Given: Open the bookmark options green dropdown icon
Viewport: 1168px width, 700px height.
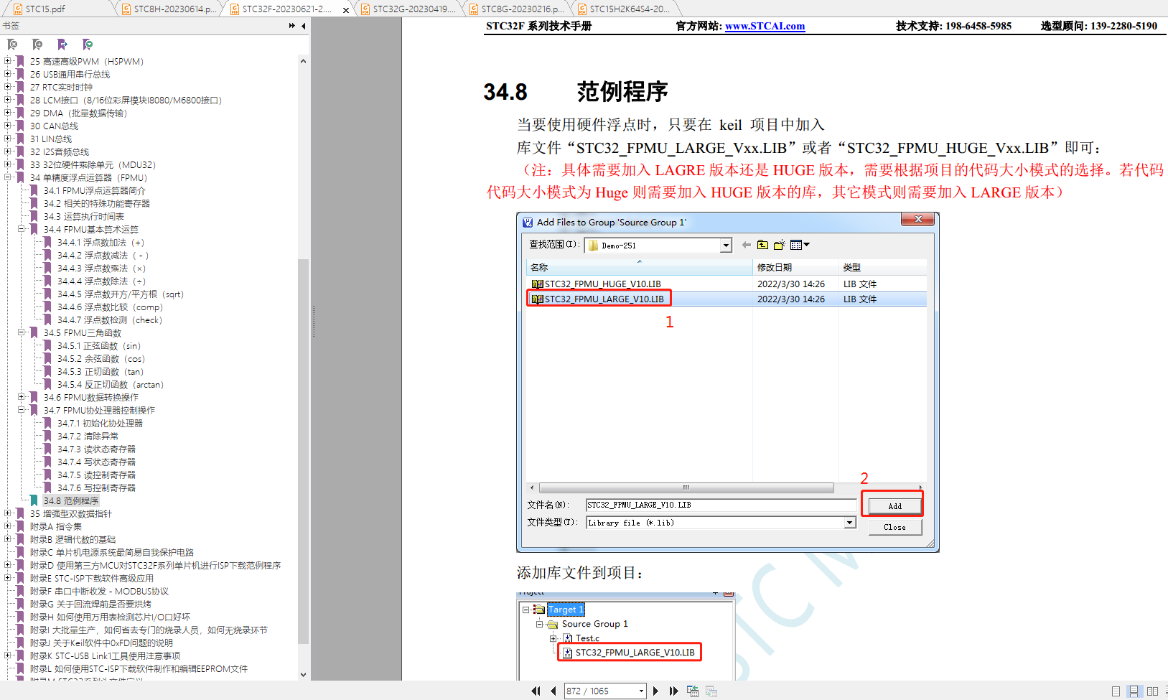Looking at the screenshot, I should tap(88, 45).
